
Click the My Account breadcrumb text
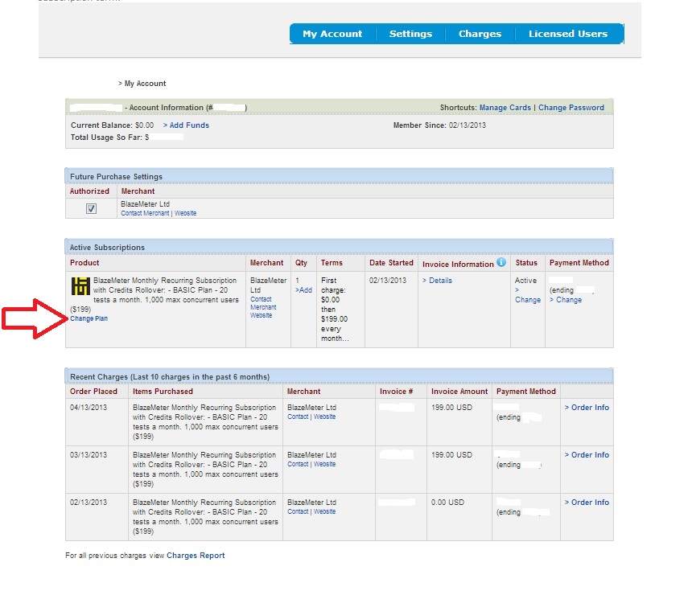pos(145,84)
